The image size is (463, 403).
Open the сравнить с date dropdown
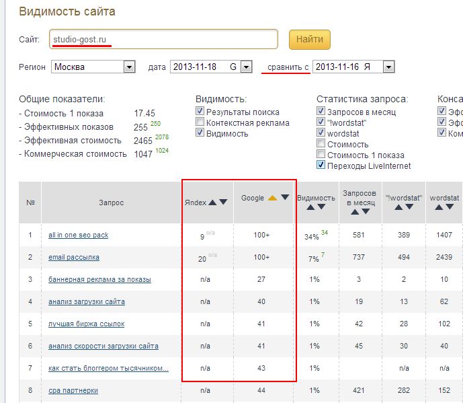pos(388,67)
